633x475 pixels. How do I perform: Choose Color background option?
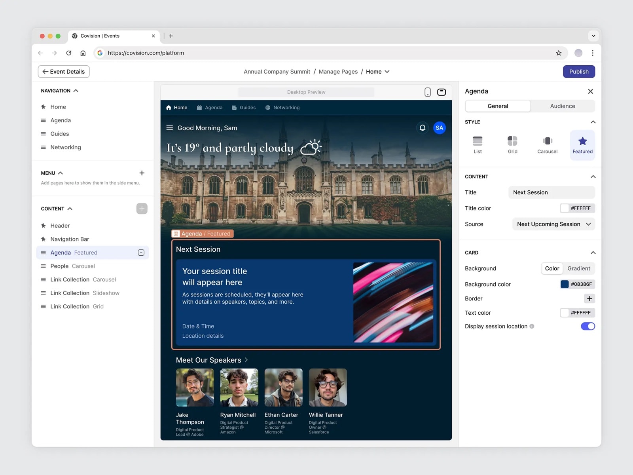[552, 268]
